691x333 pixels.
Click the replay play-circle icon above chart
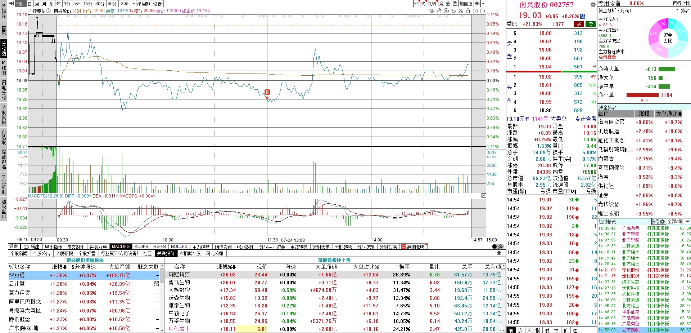(446, 11)
